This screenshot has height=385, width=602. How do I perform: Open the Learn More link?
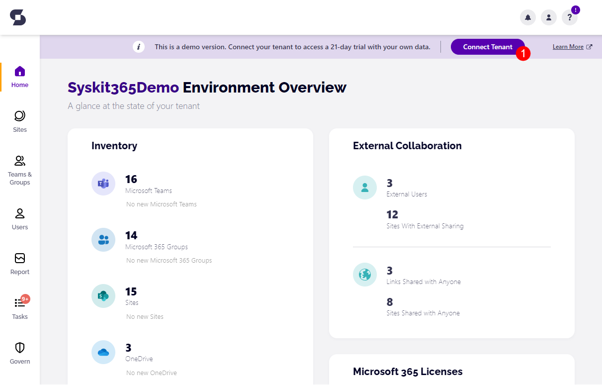point(569,46)
